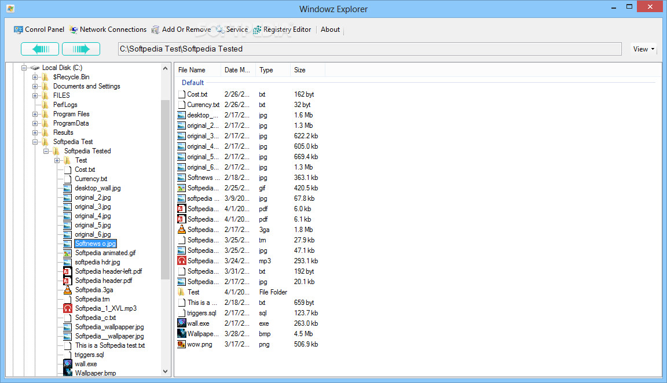Viewport: 667px width, 383px height.
Task: Click the wall.exe icon in the folder tree
Action: point(68,364)
